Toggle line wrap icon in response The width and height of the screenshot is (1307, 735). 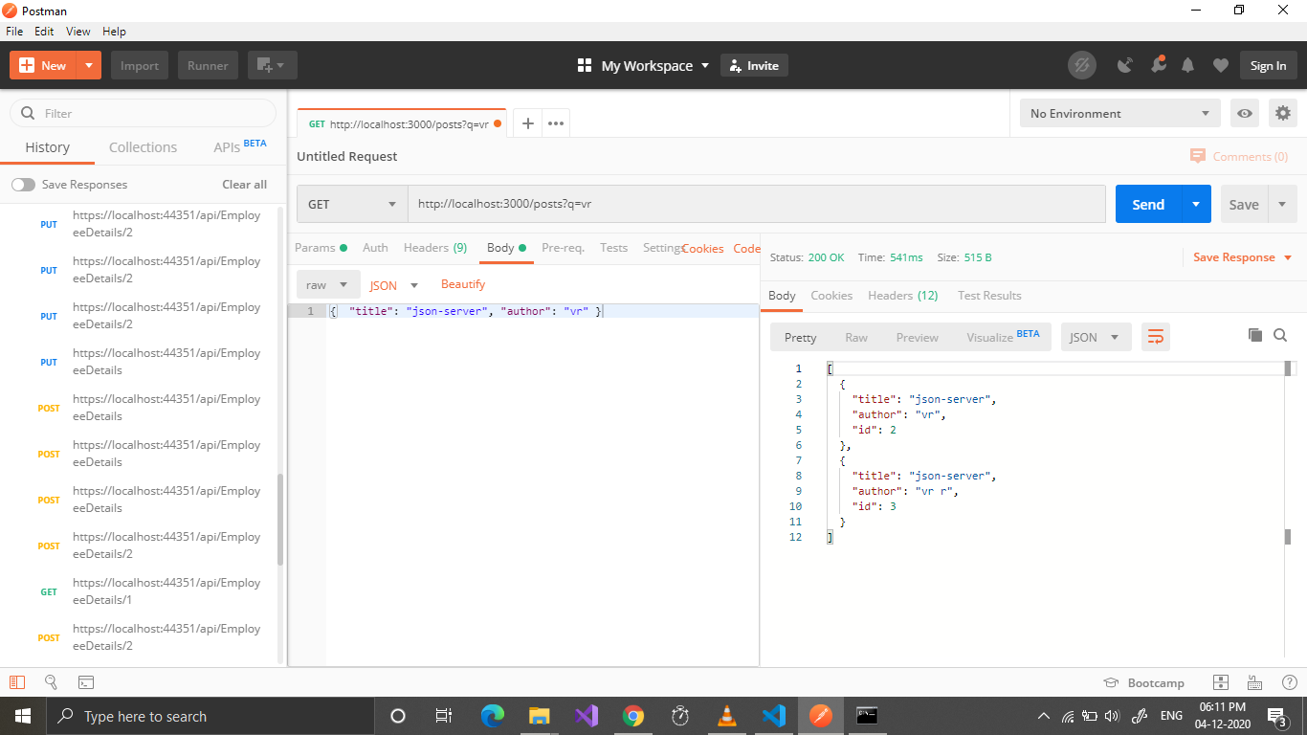[x=1156, y=337]
